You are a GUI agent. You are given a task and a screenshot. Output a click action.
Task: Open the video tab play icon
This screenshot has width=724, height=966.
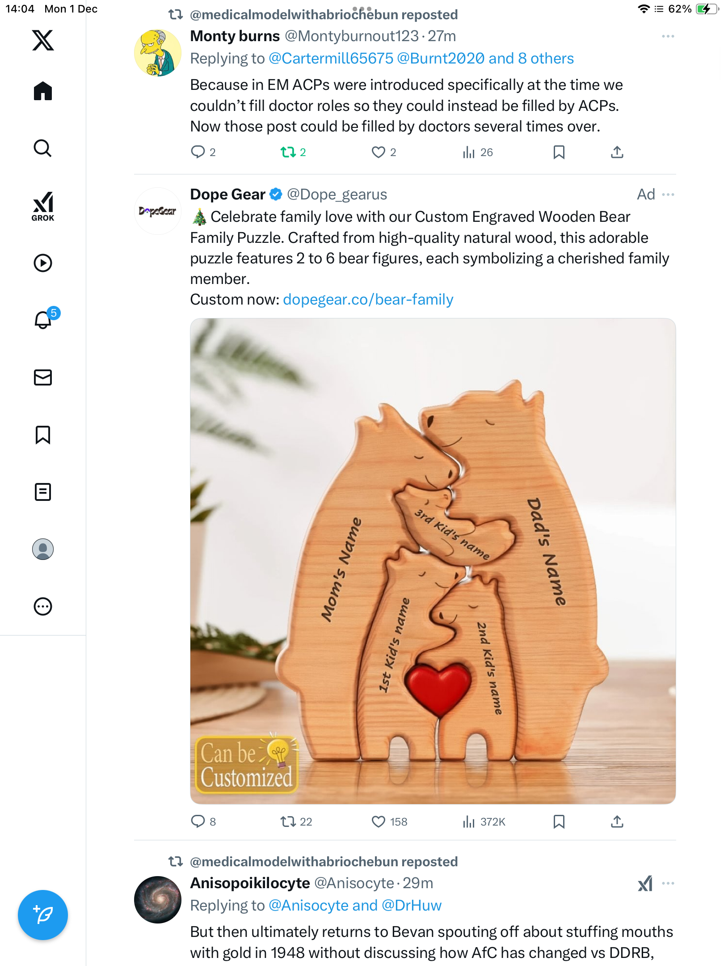[x=43, y=263]
